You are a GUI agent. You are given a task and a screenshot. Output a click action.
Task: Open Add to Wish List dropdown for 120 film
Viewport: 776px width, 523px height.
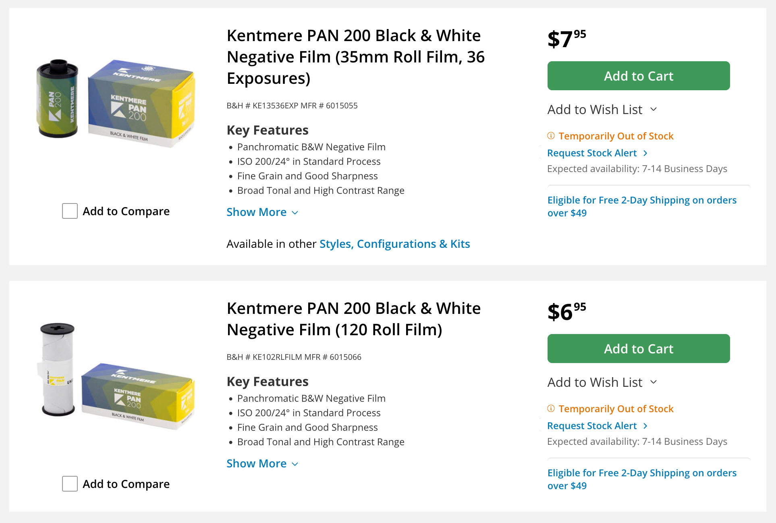[x=602, y=382]
